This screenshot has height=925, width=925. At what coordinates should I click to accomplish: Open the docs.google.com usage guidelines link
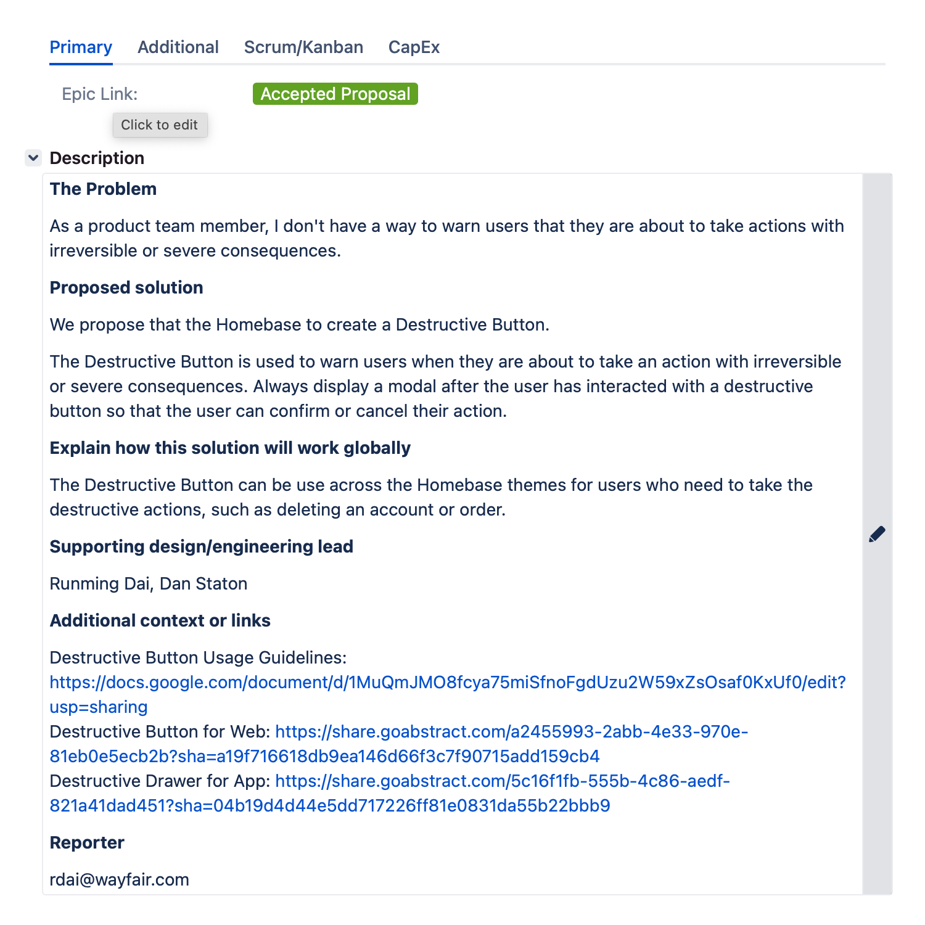pos(448,683)
